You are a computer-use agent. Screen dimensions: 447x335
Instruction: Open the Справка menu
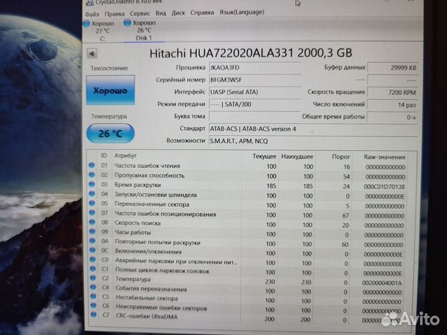click(x=202, y=12)
